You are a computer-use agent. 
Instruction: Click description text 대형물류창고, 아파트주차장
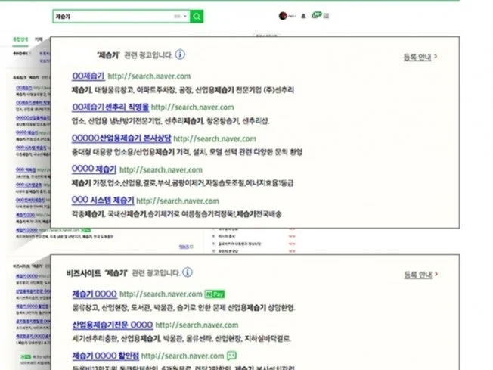[135, 90]
